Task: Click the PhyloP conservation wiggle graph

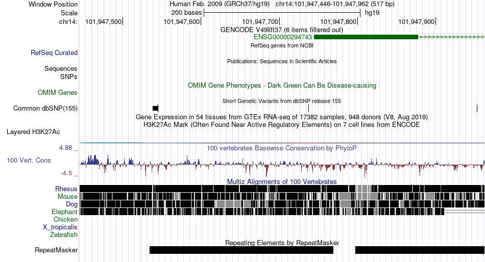Action: click(282, 165)
